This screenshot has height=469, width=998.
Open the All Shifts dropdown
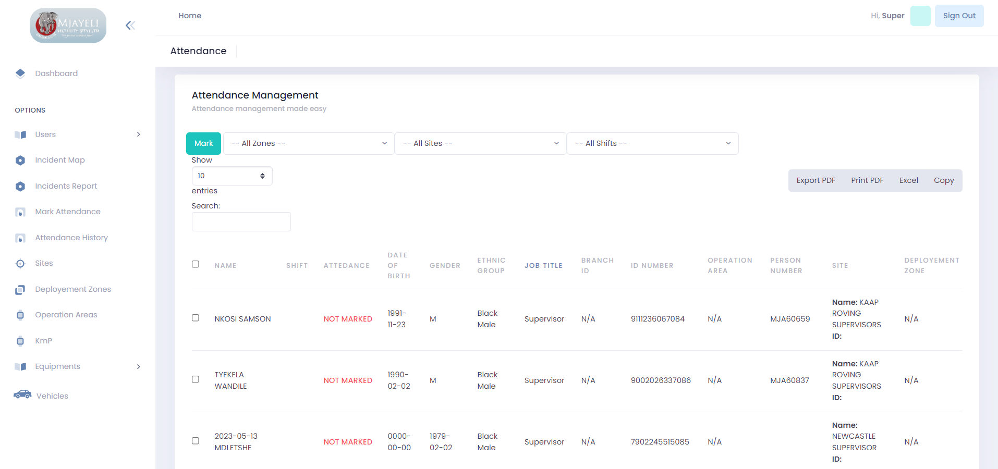coord(652,143)
